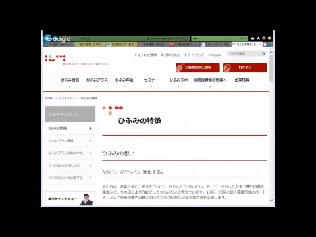Viewport: 316px width, 237px height.
Task: Open the browser home icon
Action: [x=253, y=38]
